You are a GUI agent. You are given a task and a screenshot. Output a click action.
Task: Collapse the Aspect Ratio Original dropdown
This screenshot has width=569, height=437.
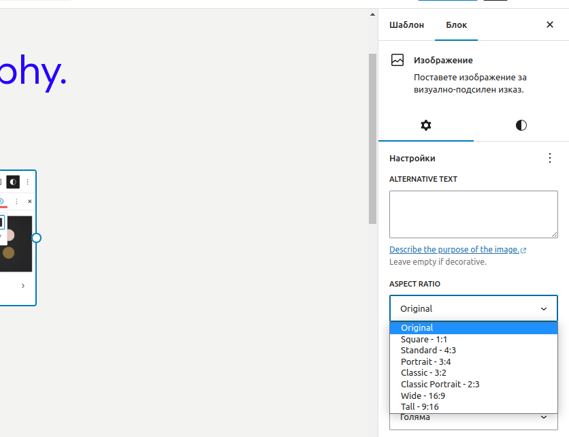[x=473, y=308]
